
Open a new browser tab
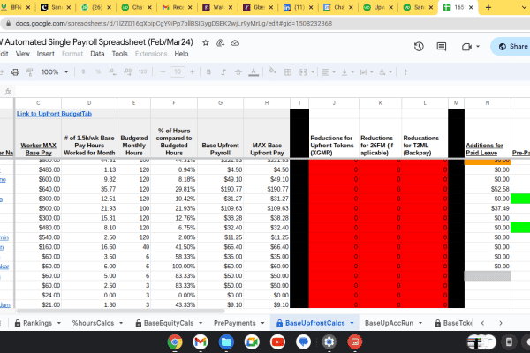point(488,7)
